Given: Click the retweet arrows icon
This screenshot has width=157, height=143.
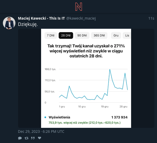Looking at the screenshot, I should click(x=26, y=138).
